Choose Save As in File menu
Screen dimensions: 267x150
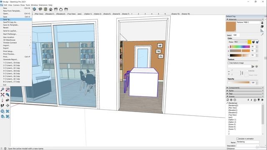(16, 20)
